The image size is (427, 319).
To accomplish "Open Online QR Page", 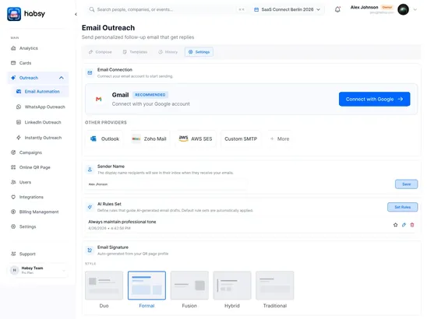I will click(x=38, y=167).
